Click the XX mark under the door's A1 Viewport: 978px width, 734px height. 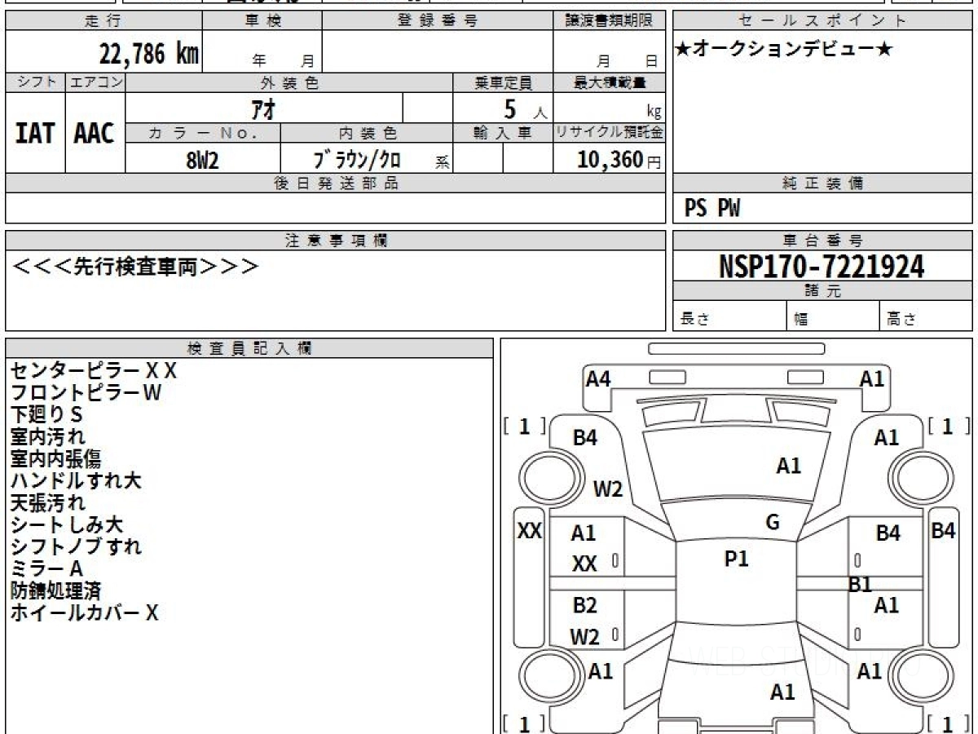point(584,564)
